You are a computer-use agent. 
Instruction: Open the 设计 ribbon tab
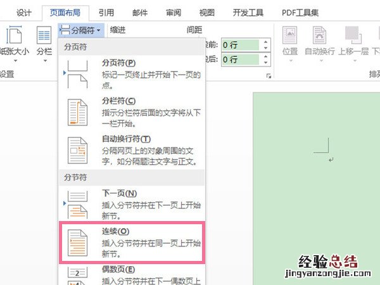pyautogui.click(x=24, y=13)
